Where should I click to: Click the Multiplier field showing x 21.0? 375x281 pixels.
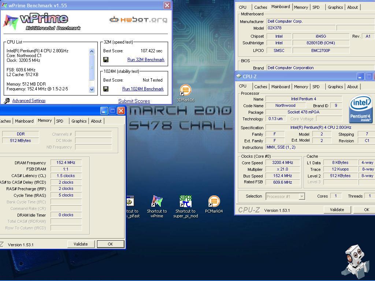283,169
